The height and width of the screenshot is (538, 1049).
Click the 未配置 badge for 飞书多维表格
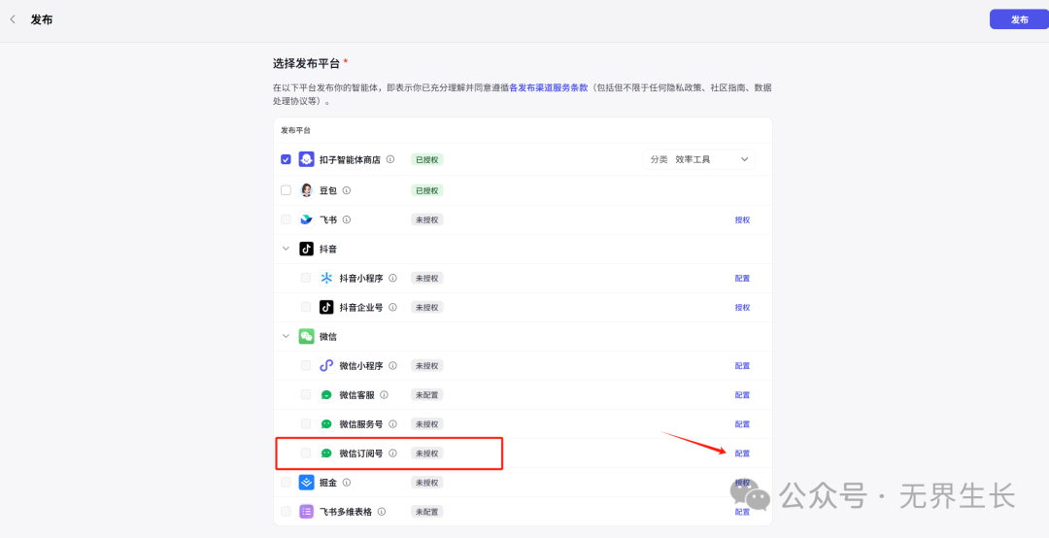pyautogui.click(x=426, y=511)
